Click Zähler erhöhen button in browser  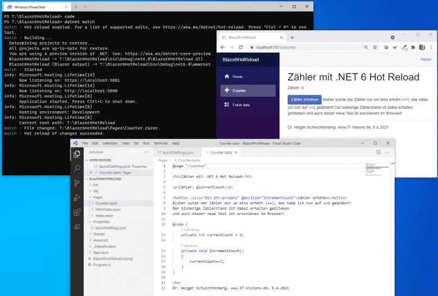[305, 99]
